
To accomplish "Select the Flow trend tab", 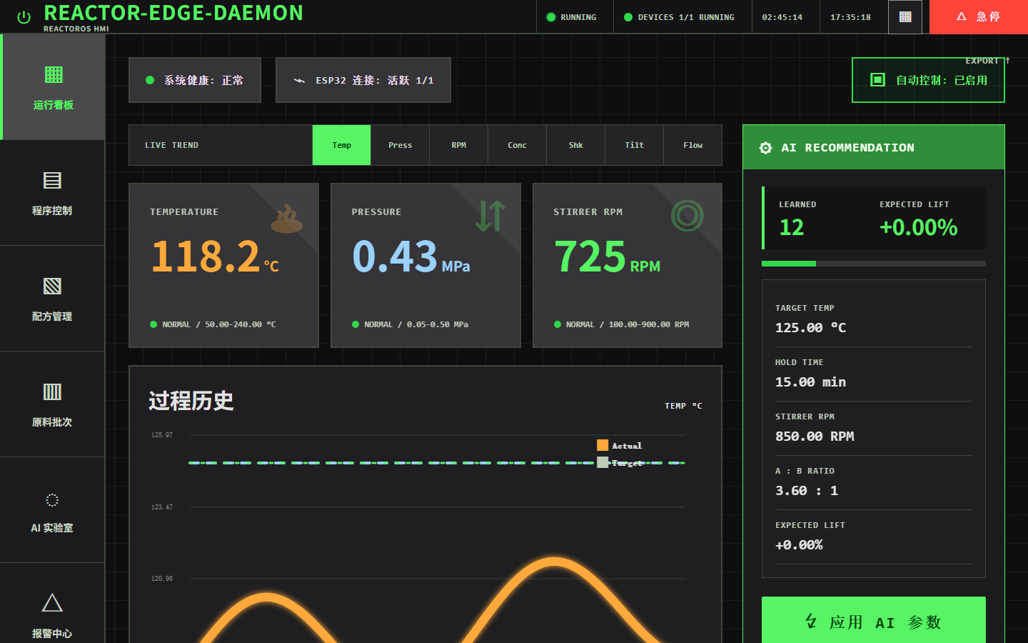I will click(x=693, y=145).
